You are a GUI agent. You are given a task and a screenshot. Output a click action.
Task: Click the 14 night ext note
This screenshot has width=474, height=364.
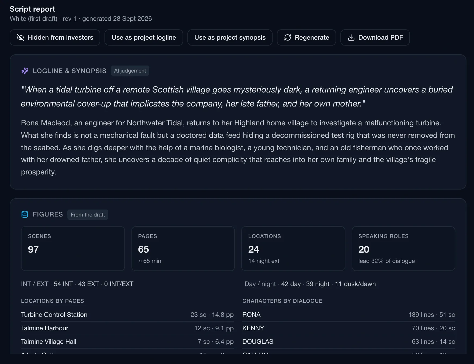pyautogui.click(x=264, y=261)
